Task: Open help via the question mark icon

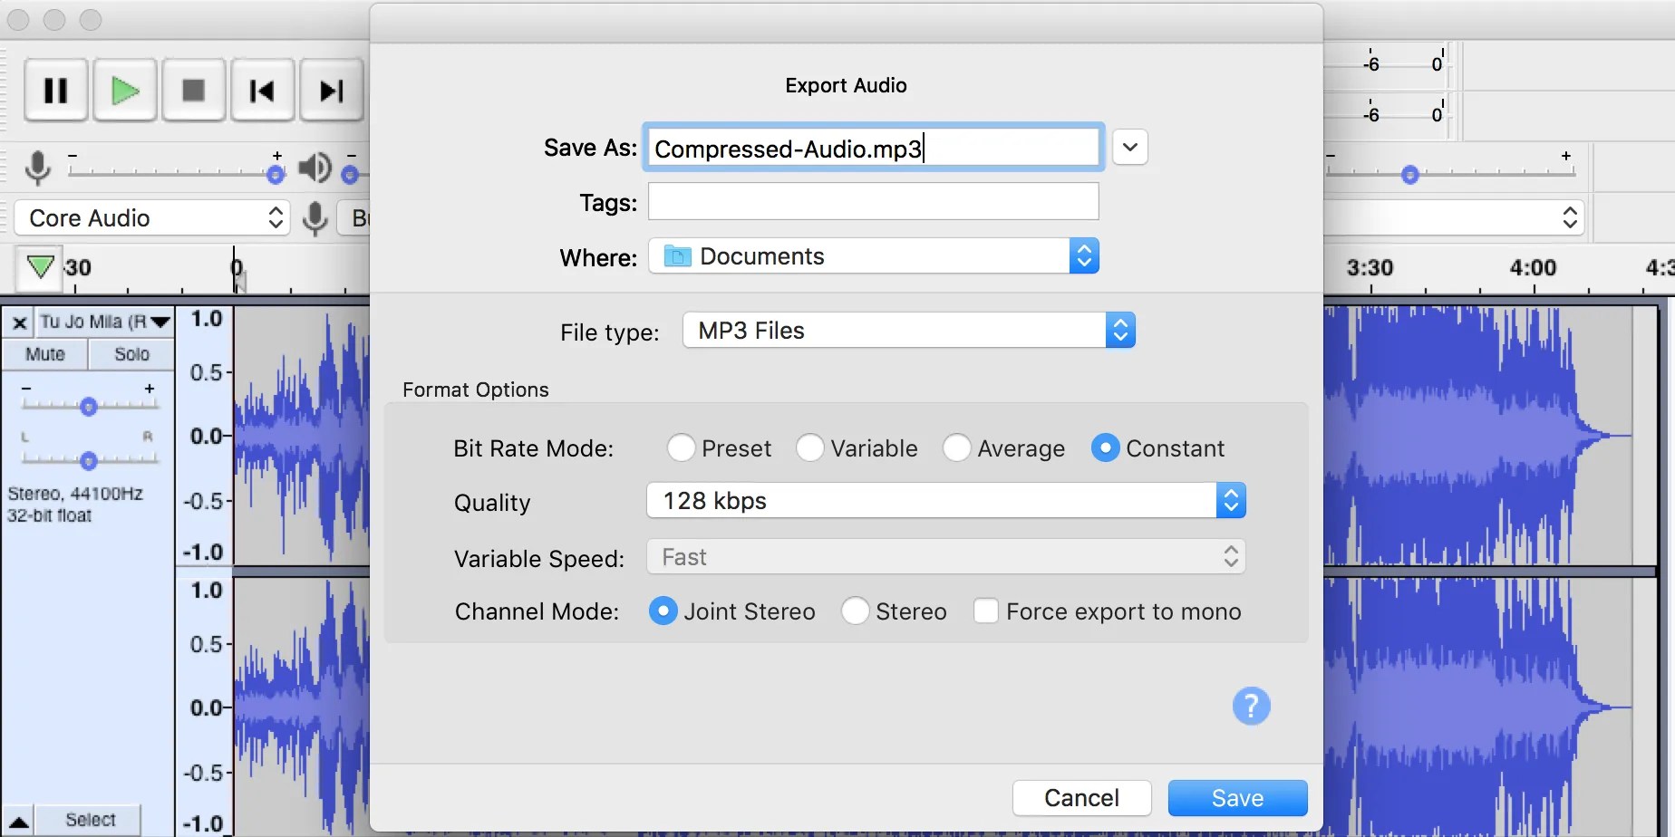Action: click(x=1251, y=706)
